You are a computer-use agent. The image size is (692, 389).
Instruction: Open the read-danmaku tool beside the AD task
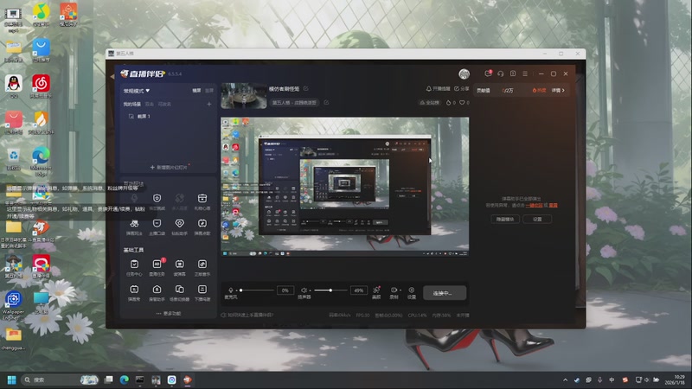pos(179,267)
